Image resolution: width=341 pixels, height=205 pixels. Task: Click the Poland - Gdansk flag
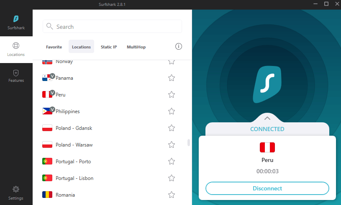click(x=47, y=128)
